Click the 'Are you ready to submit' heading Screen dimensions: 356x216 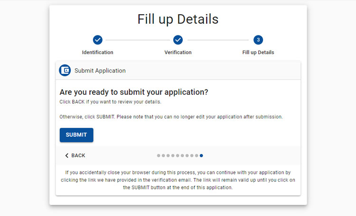click(x=134, y=92)
